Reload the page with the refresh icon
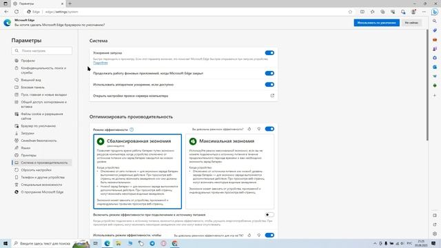Image resolution: width=441 pixels, height=248 pixels. coord(17,12)
